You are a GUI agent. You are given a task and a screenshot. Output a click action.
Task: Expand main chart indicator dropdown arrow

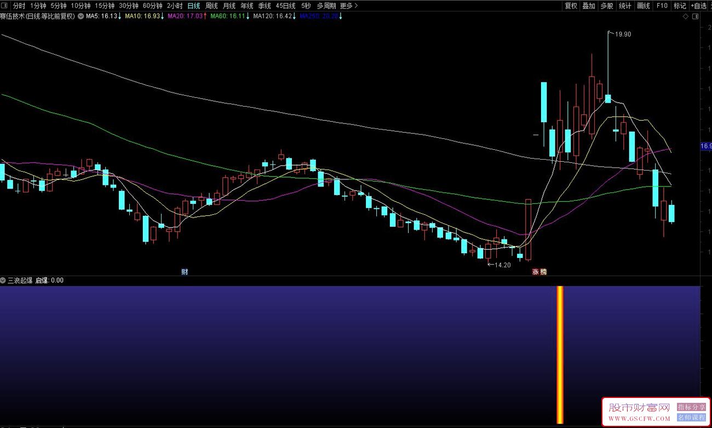81,16
